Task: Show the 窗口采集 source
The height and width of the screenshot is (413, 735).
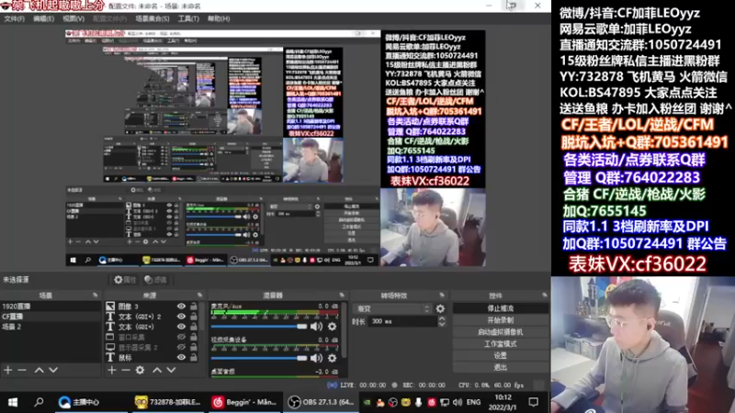Action: [181, 337]
